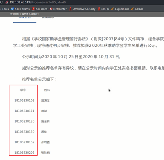
Task: Click the GHDB bookmark icon
Action: pos(133,9)
